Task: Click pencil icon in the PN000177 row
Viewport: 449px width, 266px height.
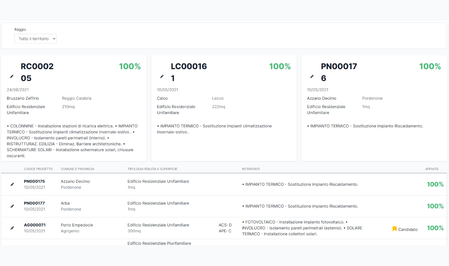Action: point(12,206)
